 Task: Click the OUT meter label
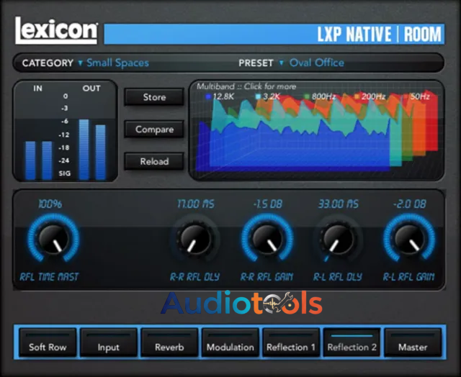coord(91,88)
